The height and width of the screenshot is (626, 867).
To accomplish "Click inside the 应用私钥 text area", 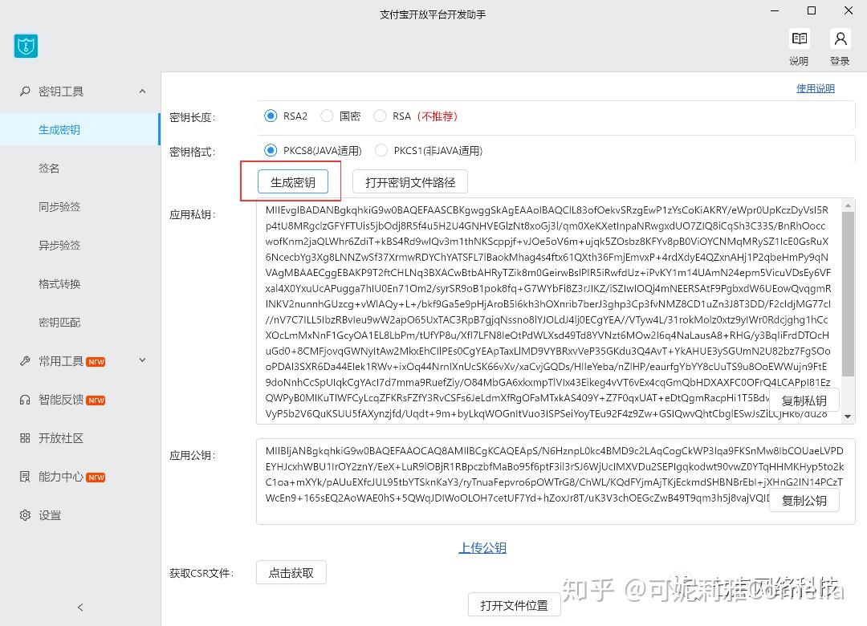I will [547, 311].
